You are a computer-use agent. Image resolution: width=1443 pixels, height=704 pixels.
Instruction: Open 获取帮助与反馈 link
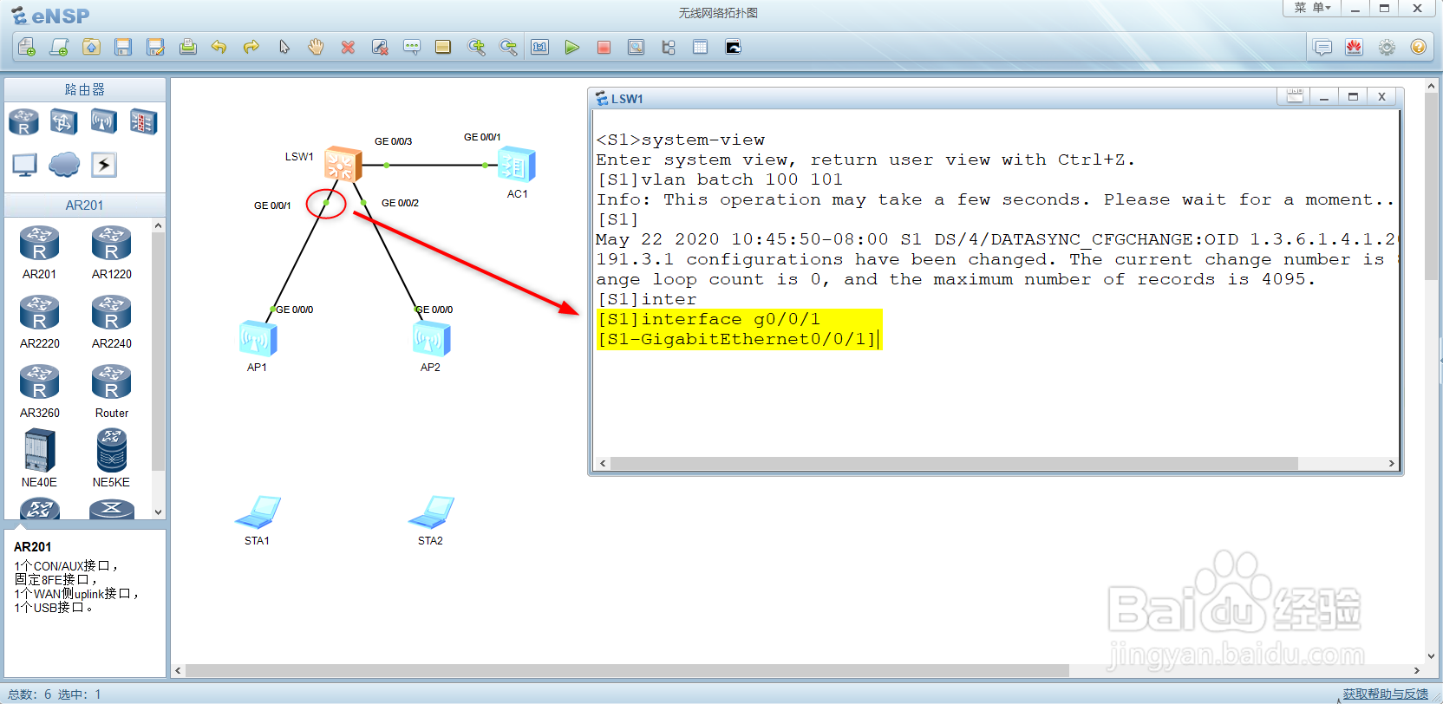[1385, 694]
